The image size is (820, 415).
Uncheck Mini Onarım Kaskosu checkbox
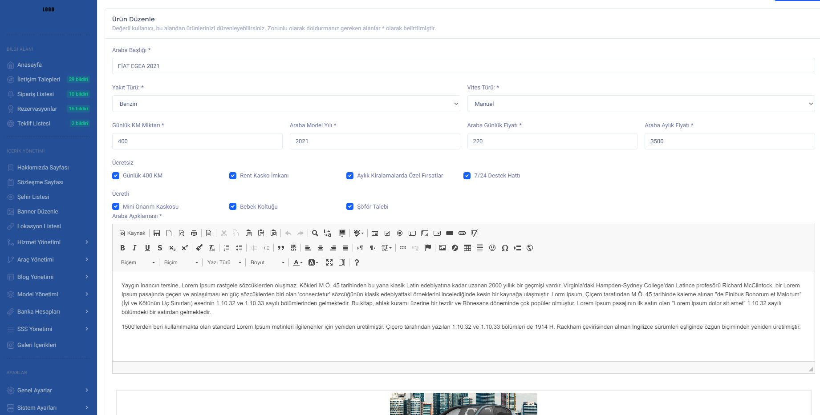(x=116, y=206)
